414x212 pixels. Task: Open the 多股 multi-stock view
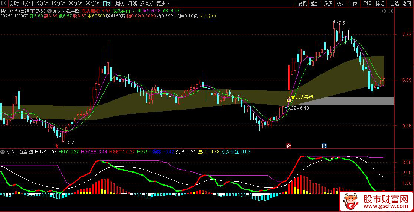tap(328, 3)
